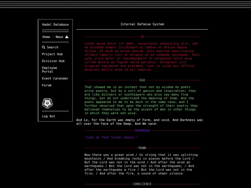
Task: Open the Home link in sidebar
Action: tap(46, 37)
